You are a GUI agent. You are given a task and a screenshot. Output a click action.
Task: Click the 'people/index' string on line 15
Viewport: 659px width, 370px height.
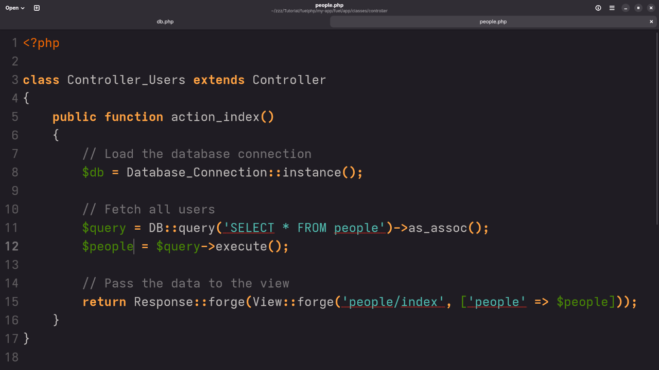pyautogui.click(x=393, y=302)
